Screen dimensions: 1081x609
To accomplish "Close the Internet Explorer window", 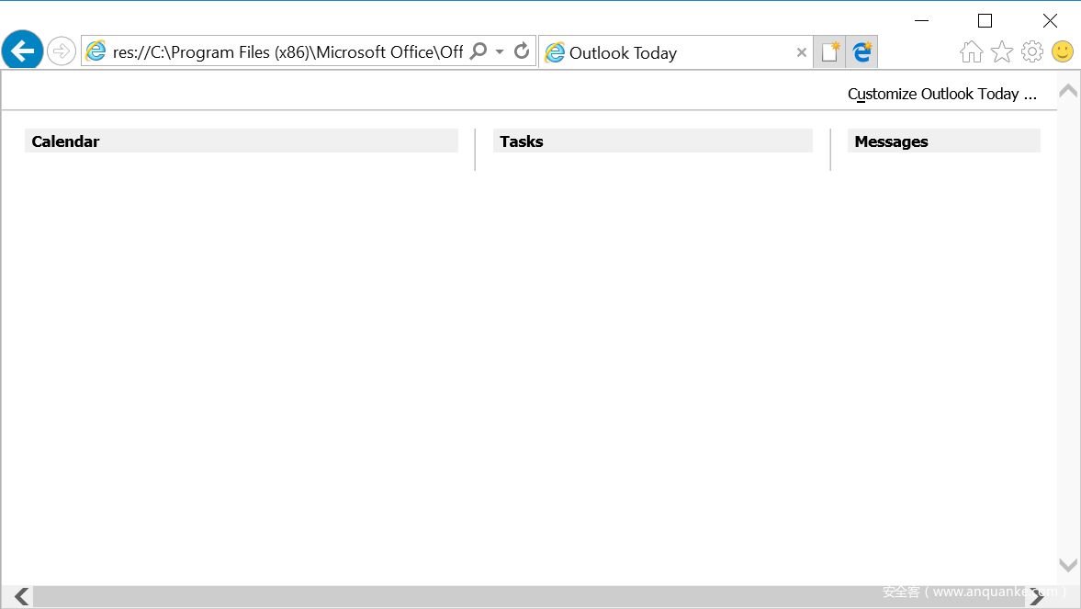I will pos(1049,21).
